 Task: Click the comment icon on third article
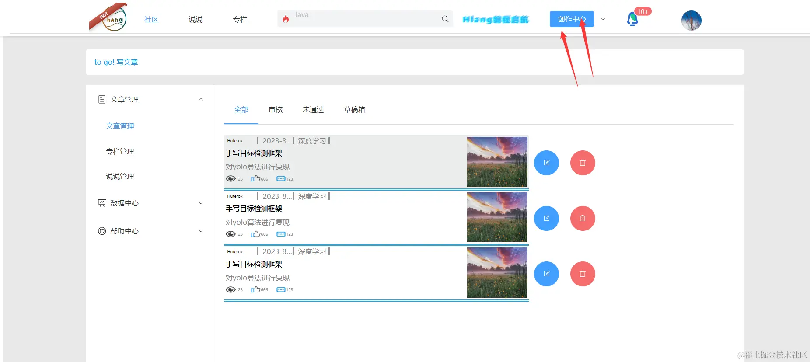pyautogui.click(x=281, y=289)
